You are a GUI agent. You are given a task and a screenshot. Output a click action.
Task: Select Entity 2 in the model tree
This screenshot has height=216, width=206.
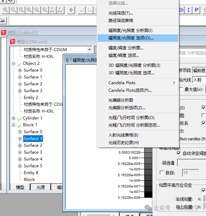[x=31, y=97]
